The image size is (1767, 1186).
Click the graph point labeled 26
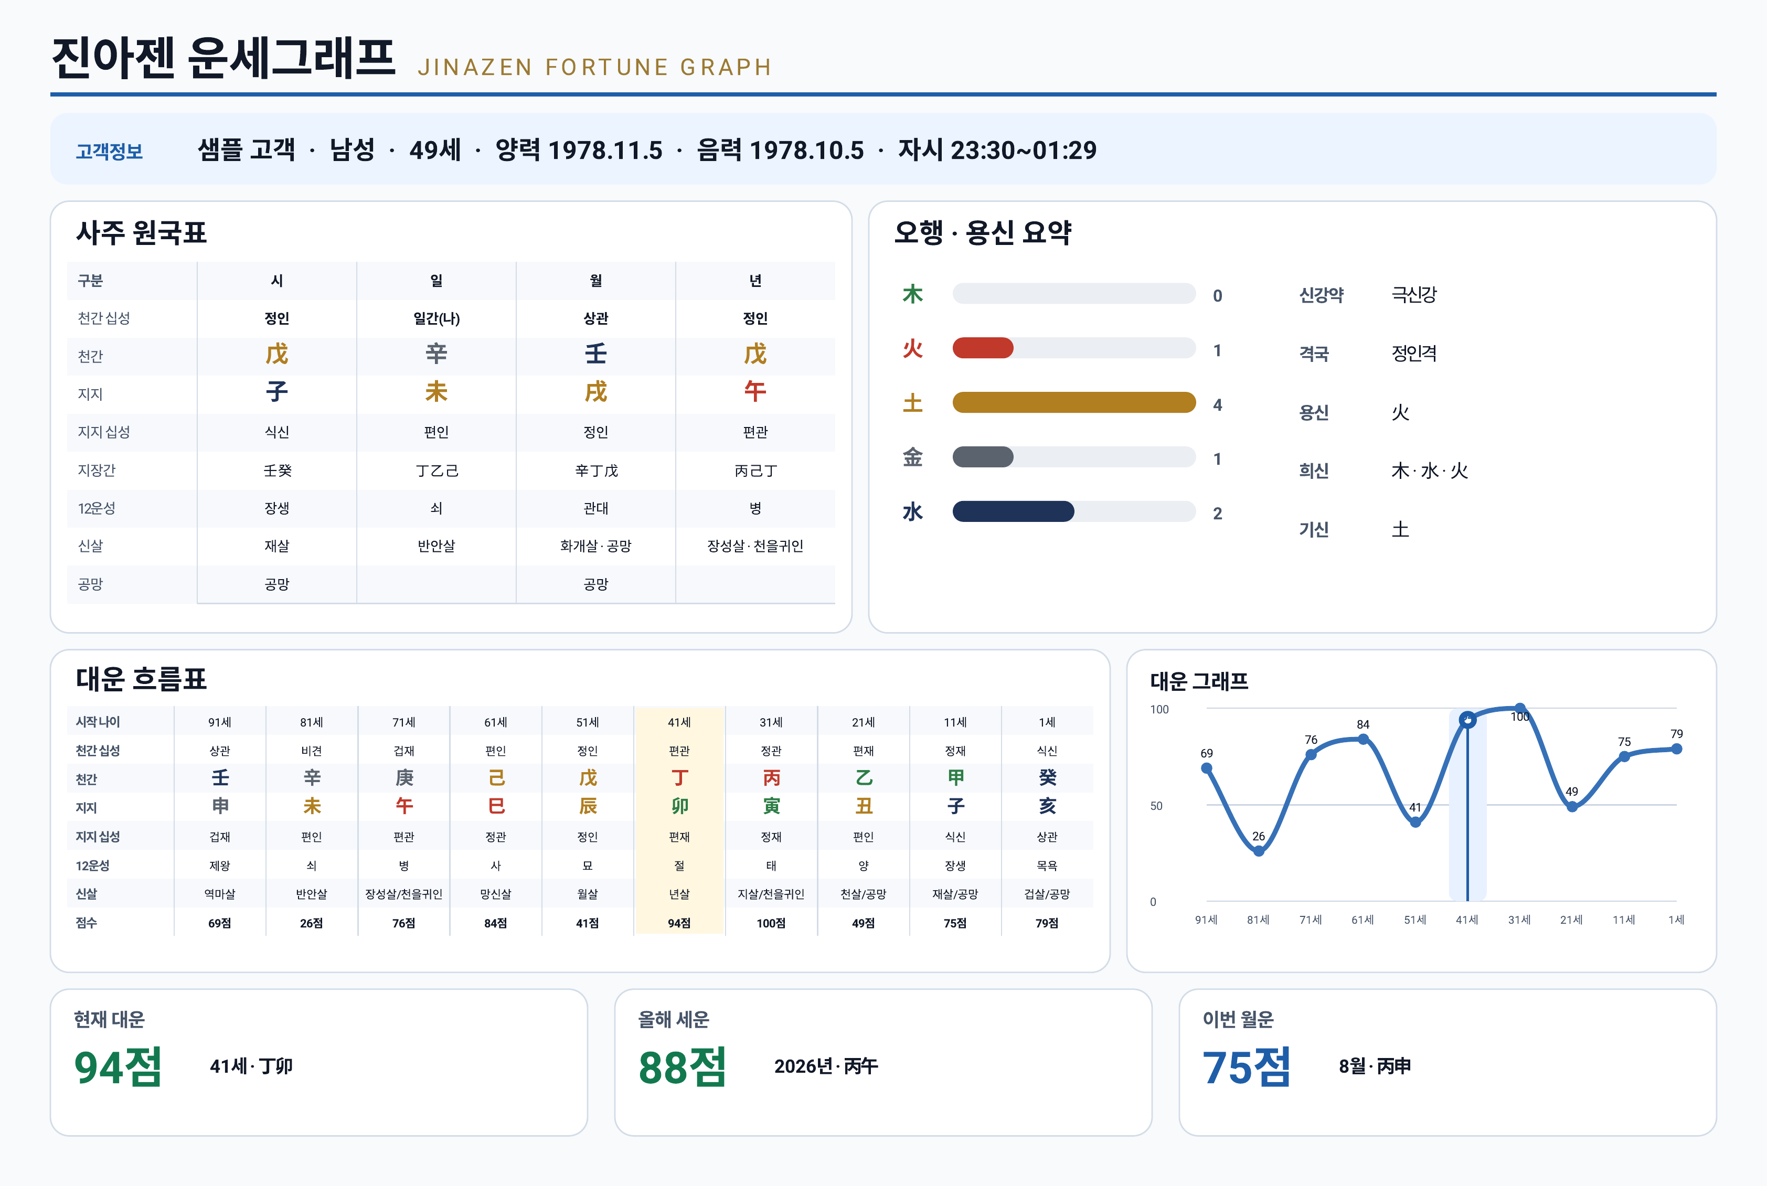(x=1259, y=851)
